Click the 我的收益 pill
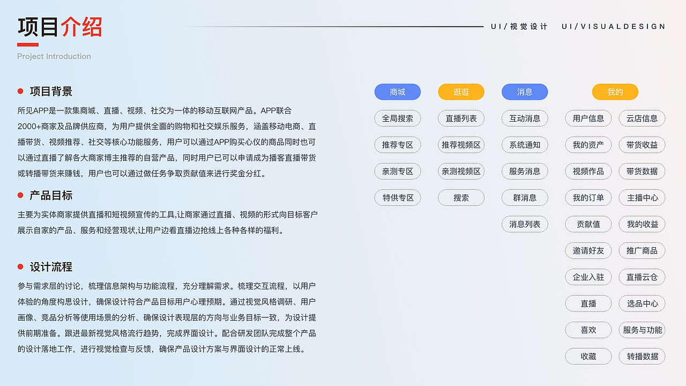The height and width of the screenshot is (386, 686). coord(642,224)
